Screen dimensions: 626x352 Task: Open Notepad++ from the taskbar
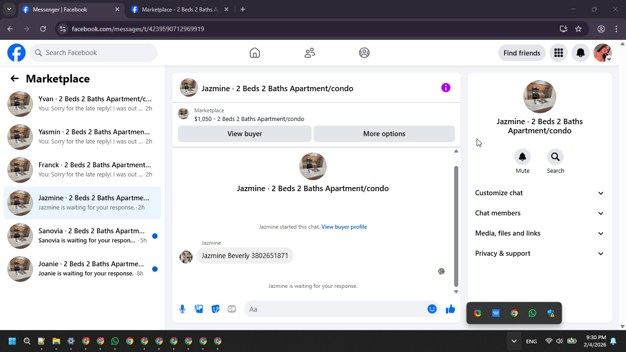point(42,341)
